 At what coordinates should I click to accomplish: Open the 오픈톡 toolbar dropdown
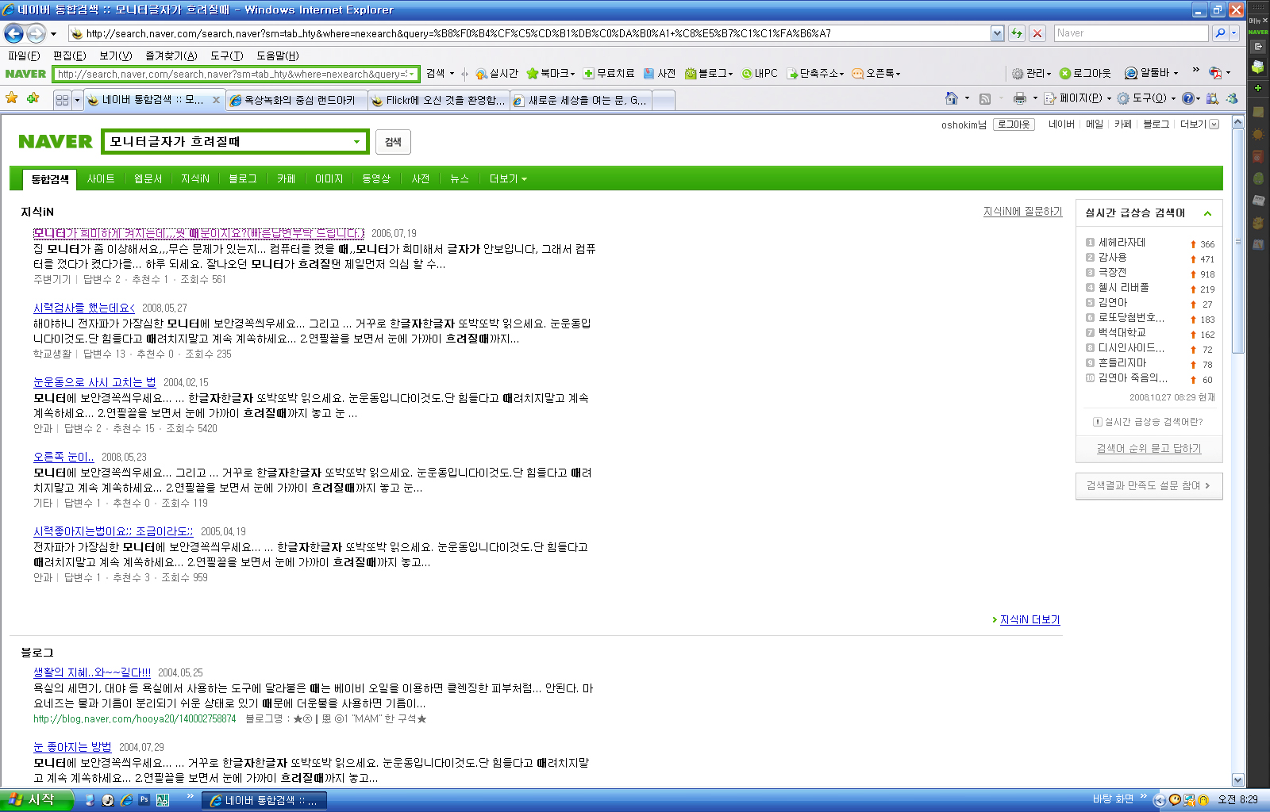(x=876, y=74)
